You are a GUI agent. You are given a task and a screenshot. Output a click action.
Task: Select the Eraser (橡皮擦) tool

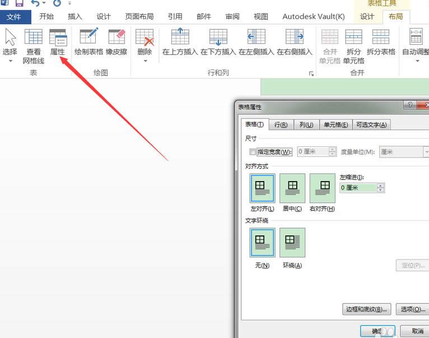tap(116, 41)
